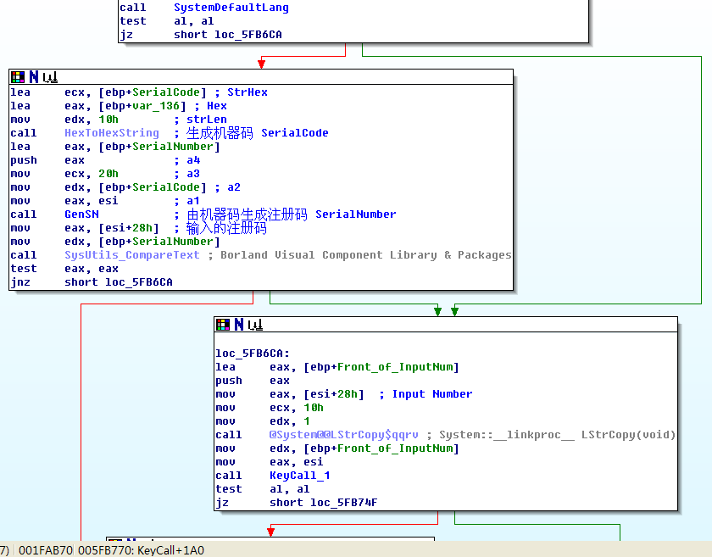The image size is (712, 557).
Task: Click the 'push eax' line in the loc_5FB6CA block
Action: pos(253,381)
